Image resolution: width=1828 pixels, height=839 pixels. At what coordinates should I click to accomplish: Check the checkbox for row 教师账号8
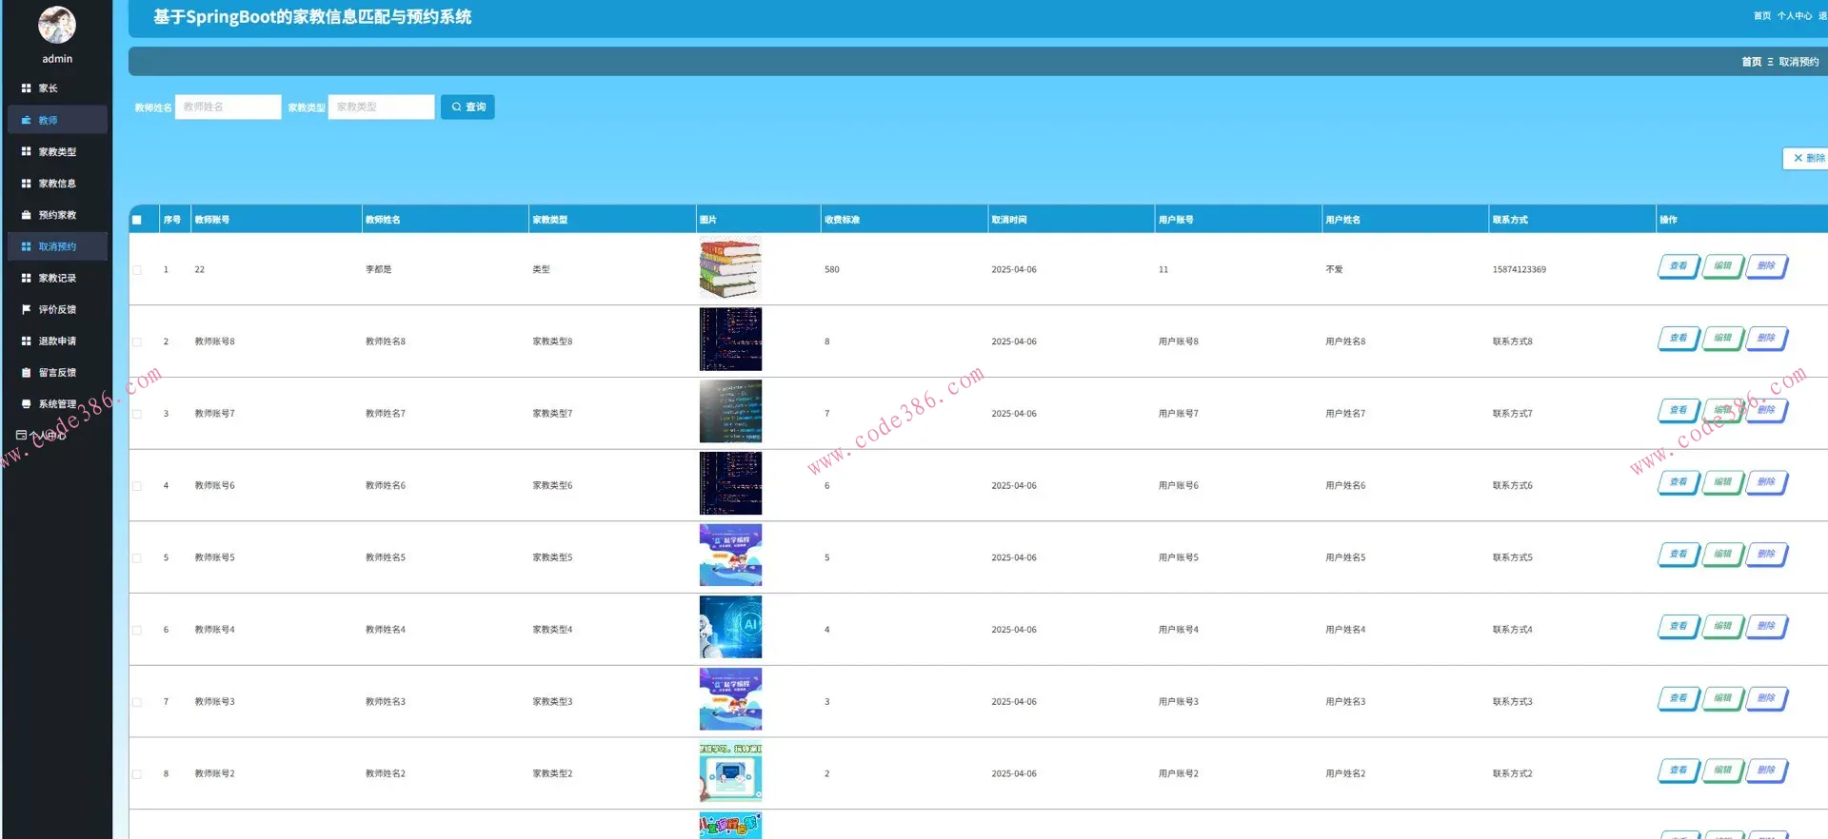[137, 341]
